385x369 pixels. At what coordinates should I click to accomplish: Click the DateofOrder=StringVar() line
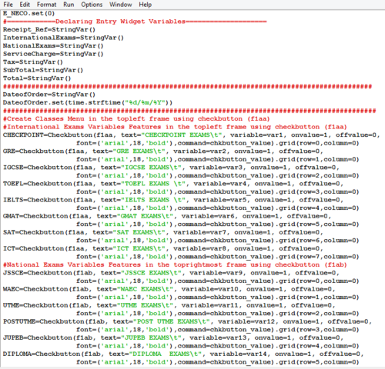49,95
